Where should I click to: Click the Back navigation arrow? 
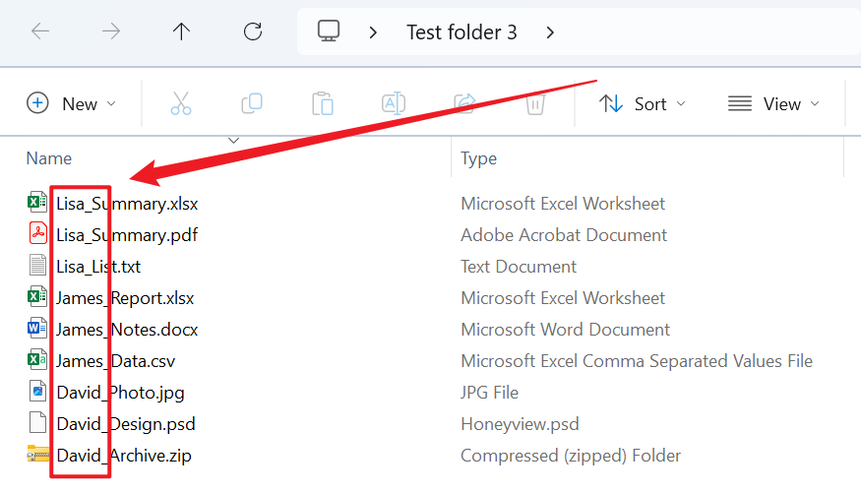[40, 31]
